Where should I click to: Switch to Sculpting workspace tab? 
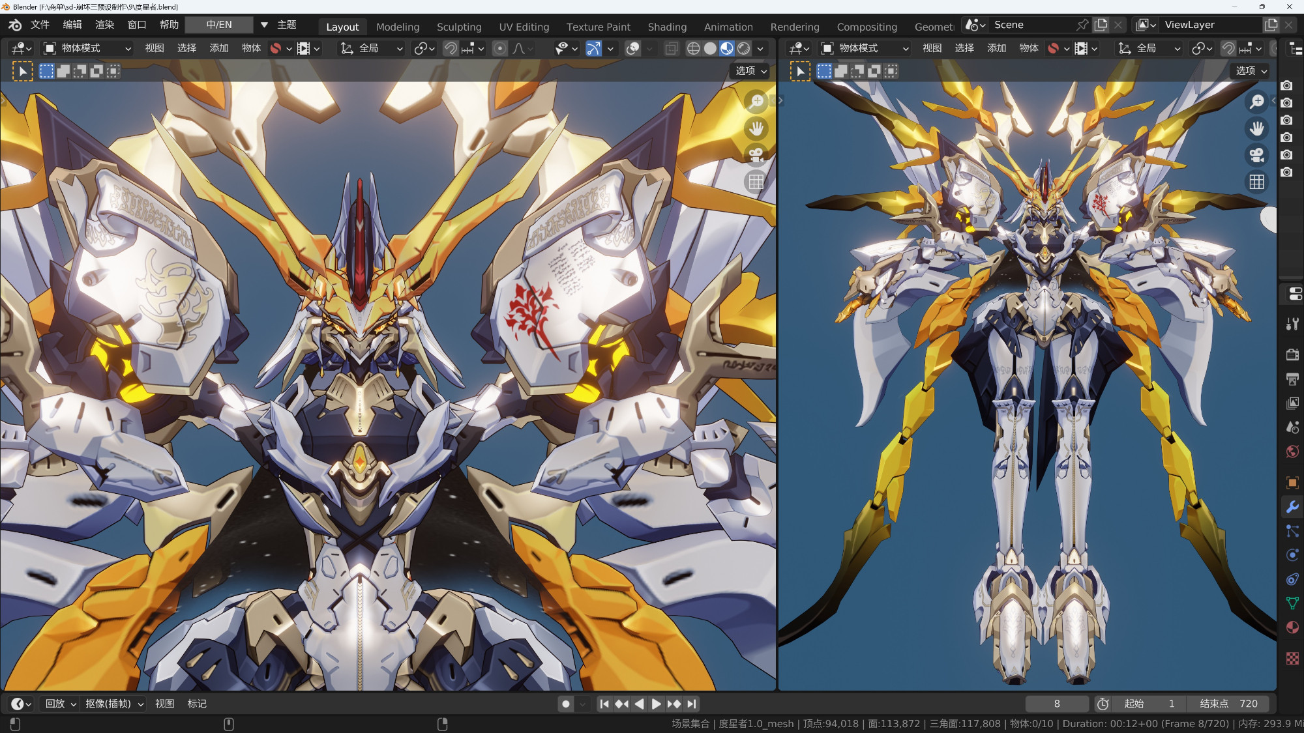459,27
